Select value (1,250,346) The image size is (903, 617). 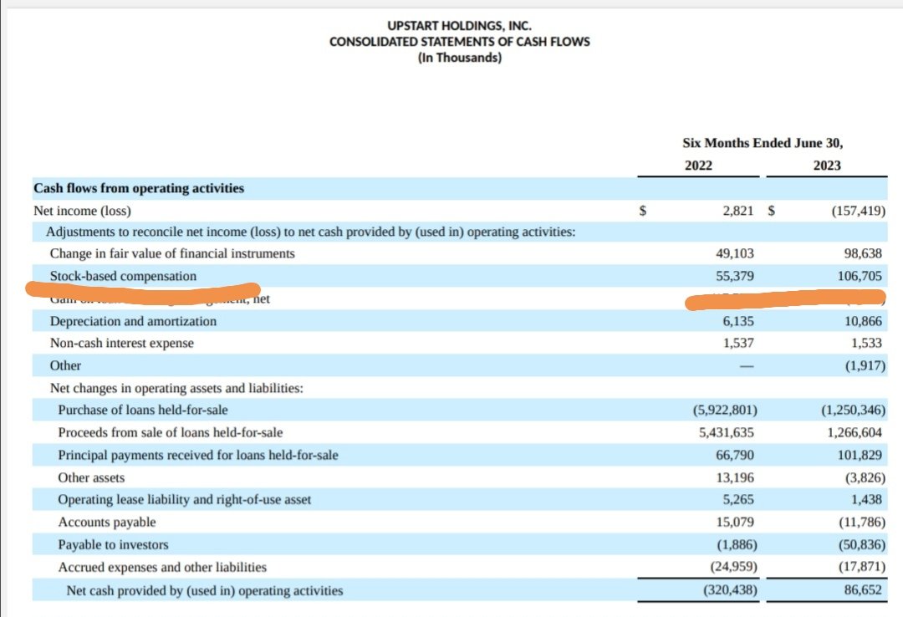(853, 410)
